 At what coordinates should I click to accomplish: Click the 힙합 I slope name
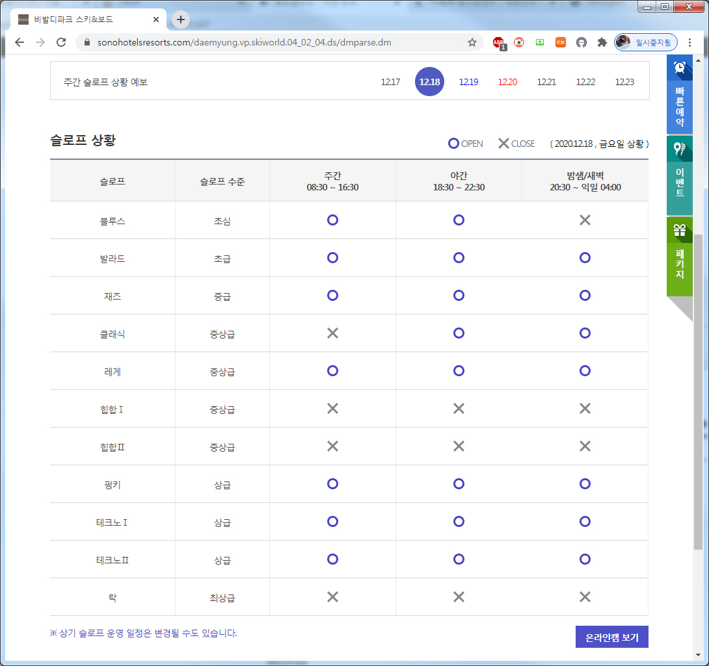[112, 409]
